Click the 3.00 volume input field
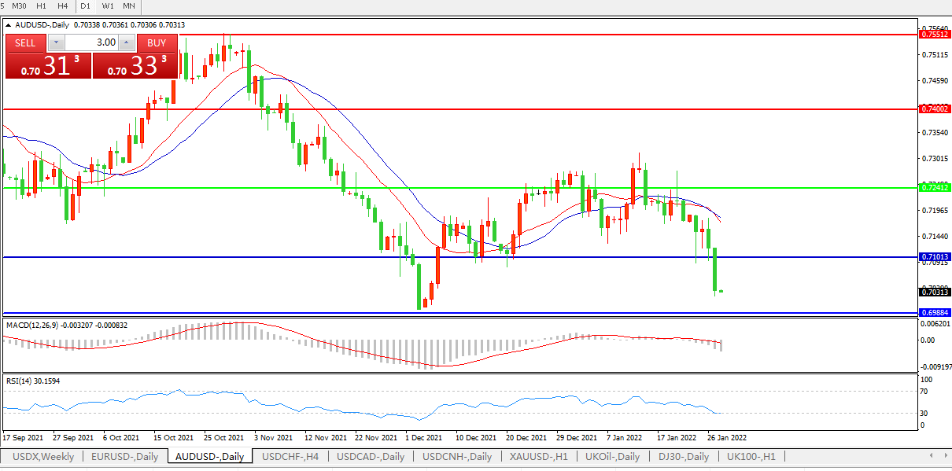Image resolution: width=952 pixels, height=471 pixels. pyautogui.click(x=91, y=42)
